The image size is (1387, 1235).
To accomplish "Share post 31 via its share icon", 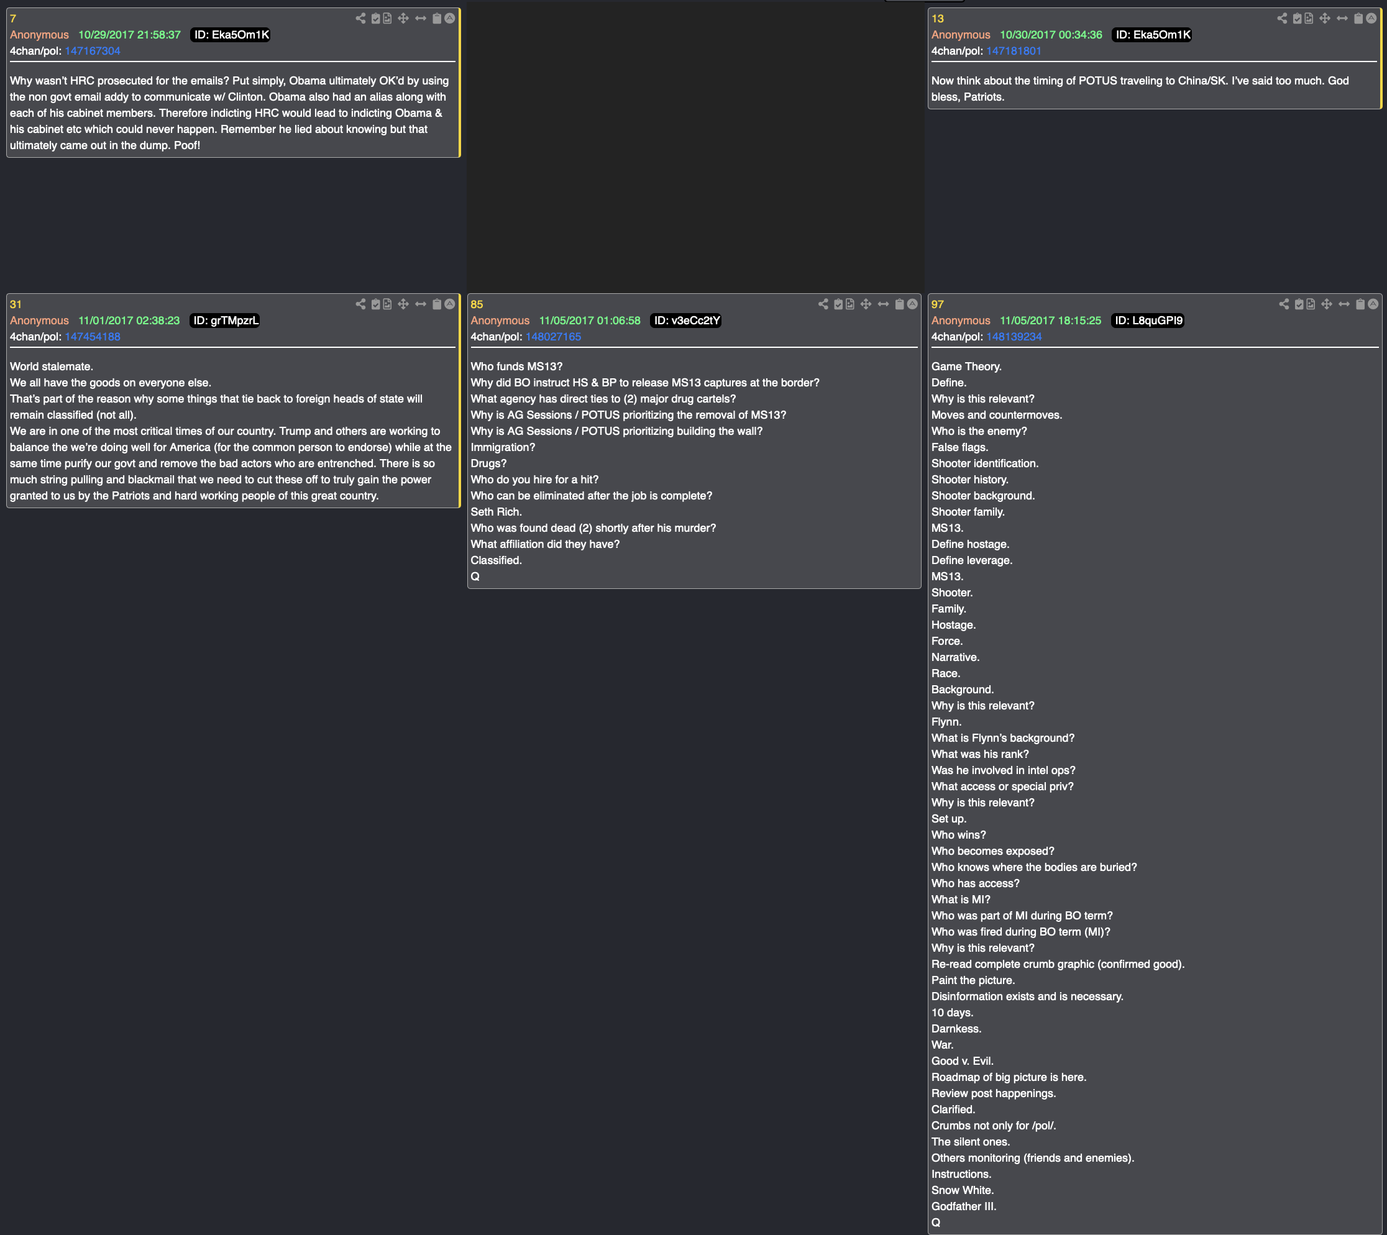I will [360, 304].
